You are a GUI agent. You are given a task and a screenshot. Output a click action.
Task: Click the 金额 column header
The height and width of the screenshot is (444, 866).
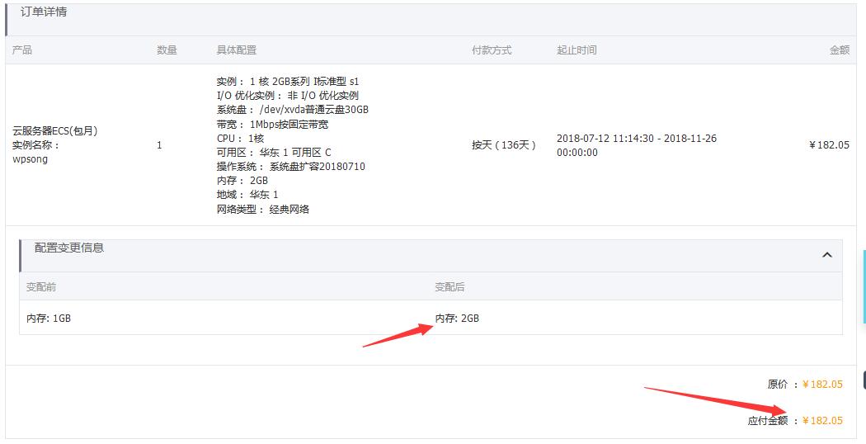pyautogui.click(x=839, y=50)
